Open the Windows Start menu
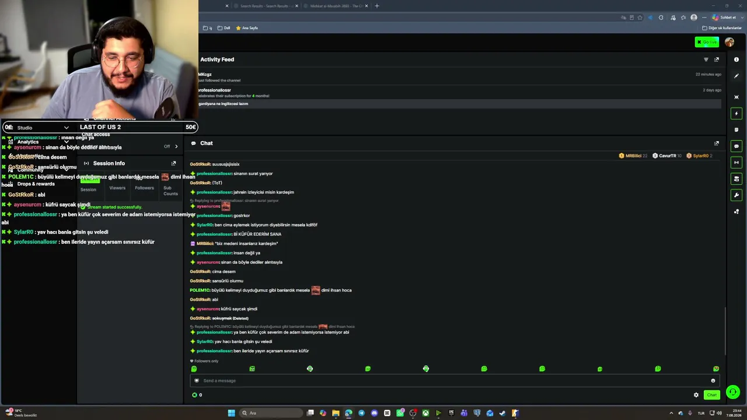 (232, 413)
